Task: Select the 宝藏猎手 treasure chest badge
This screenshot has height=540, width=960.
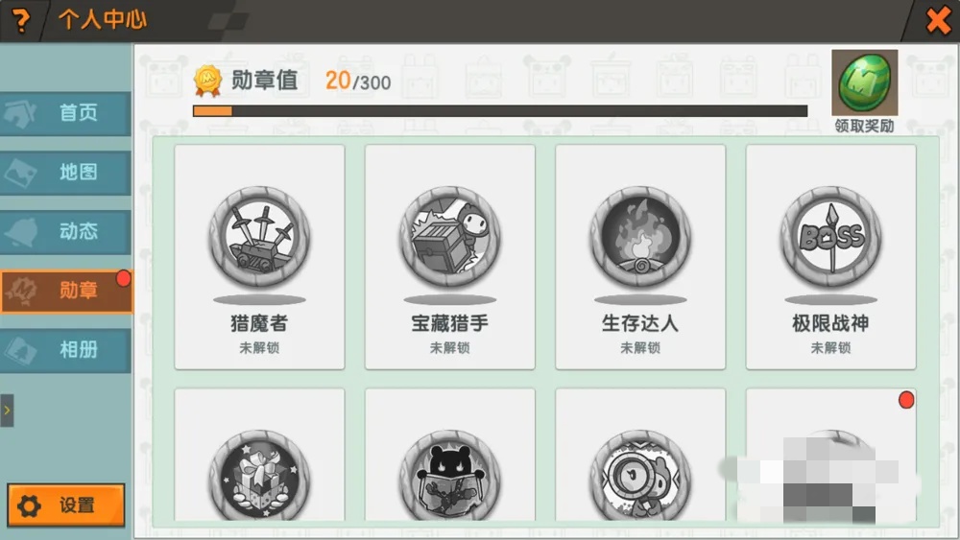Action: tap(450, 237)
